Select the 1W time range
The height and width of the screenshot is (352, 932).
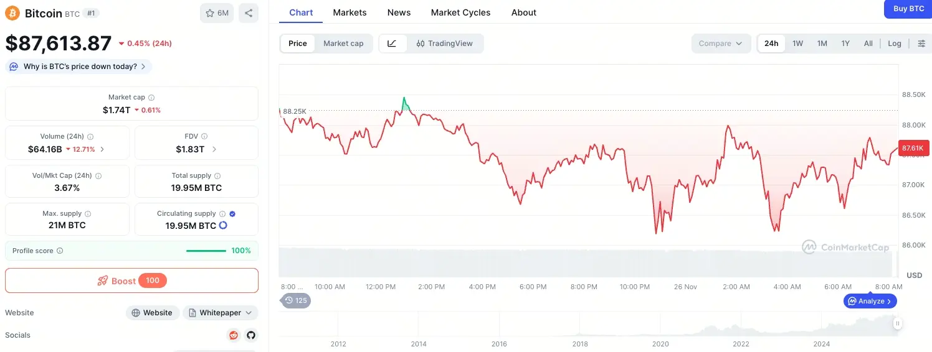(x=797, y=44)
